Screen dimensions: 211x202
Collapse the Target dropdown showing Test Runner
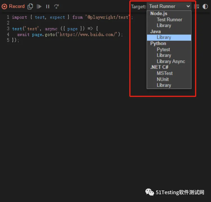point(169,6)
